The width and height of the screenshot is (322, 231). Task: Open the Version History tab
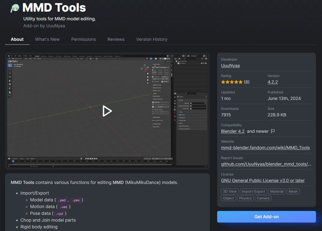pos(152,39)
